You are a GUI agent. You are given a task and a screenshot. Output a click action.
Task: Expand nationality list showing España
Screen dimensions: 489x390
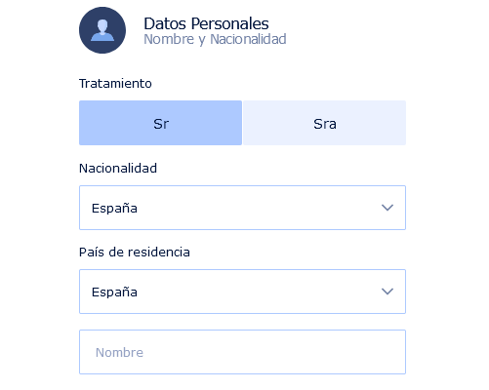tap(242, 208)
